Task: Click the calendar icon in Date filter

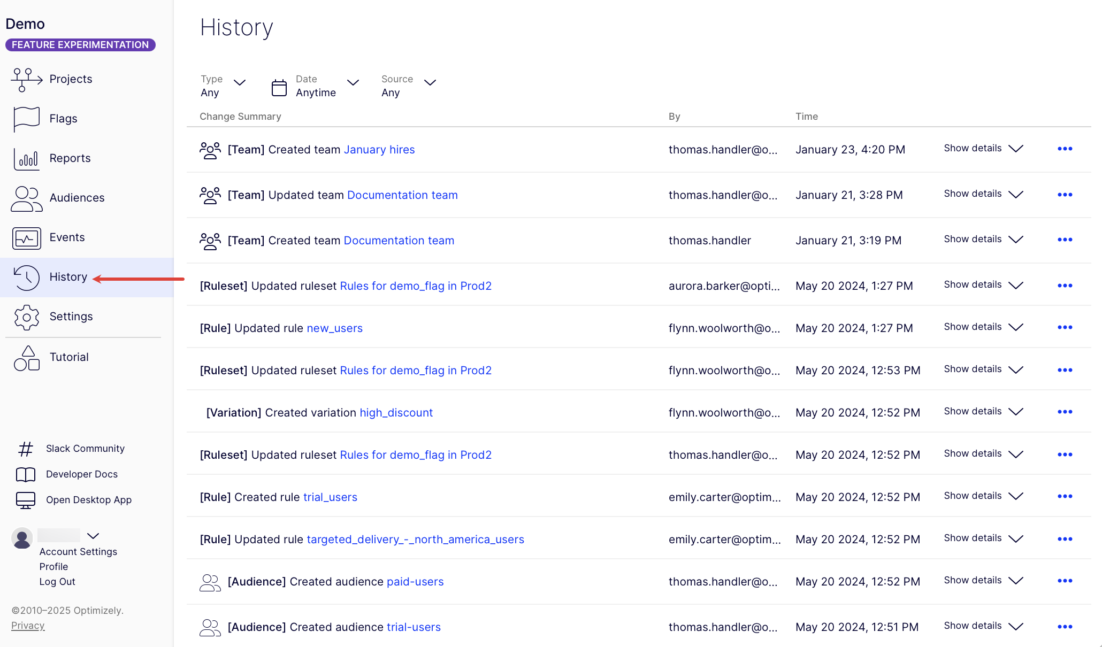Action: [279, 86]
